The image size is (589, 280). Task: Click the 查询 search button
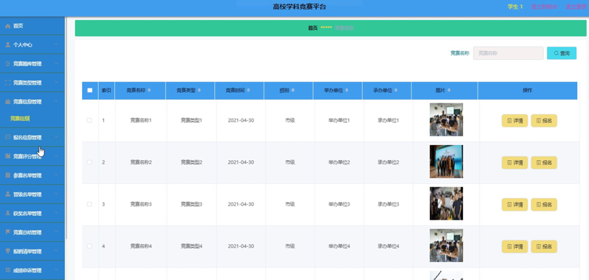pos(561,54)
